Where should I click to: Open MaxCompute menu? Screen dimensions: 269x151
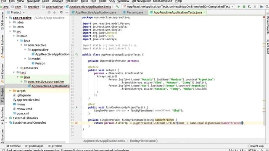click(163, 1)
